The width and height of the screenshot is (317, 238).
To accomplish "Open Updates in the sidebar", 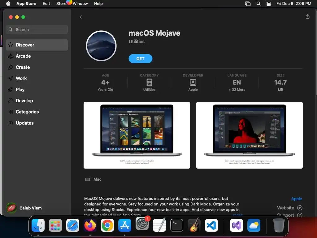I will (37, 123).
